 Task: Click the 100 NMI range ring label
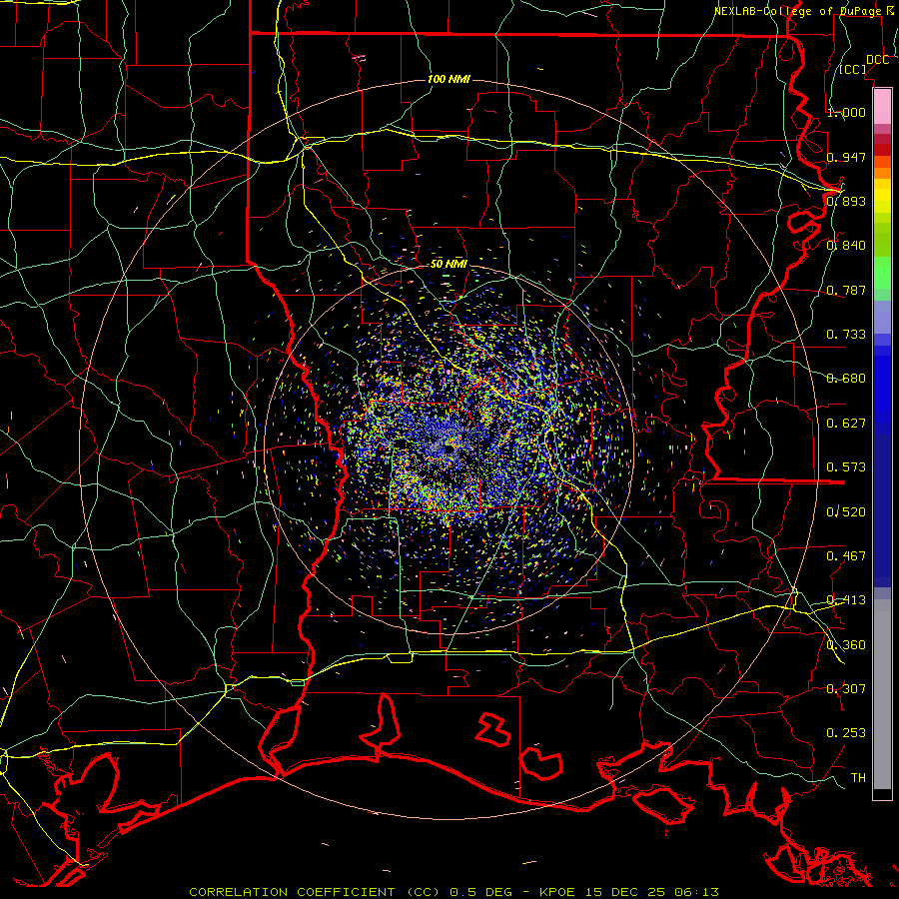coord(449,79)
